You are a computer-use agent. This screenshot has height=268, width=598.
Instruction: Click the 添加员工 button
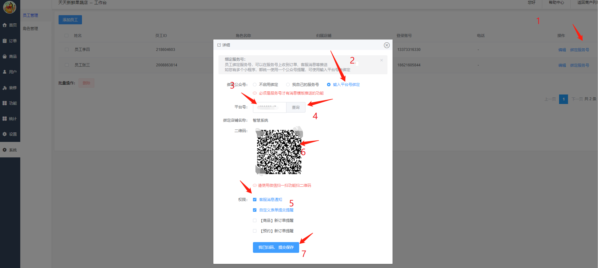pos(70,20)
